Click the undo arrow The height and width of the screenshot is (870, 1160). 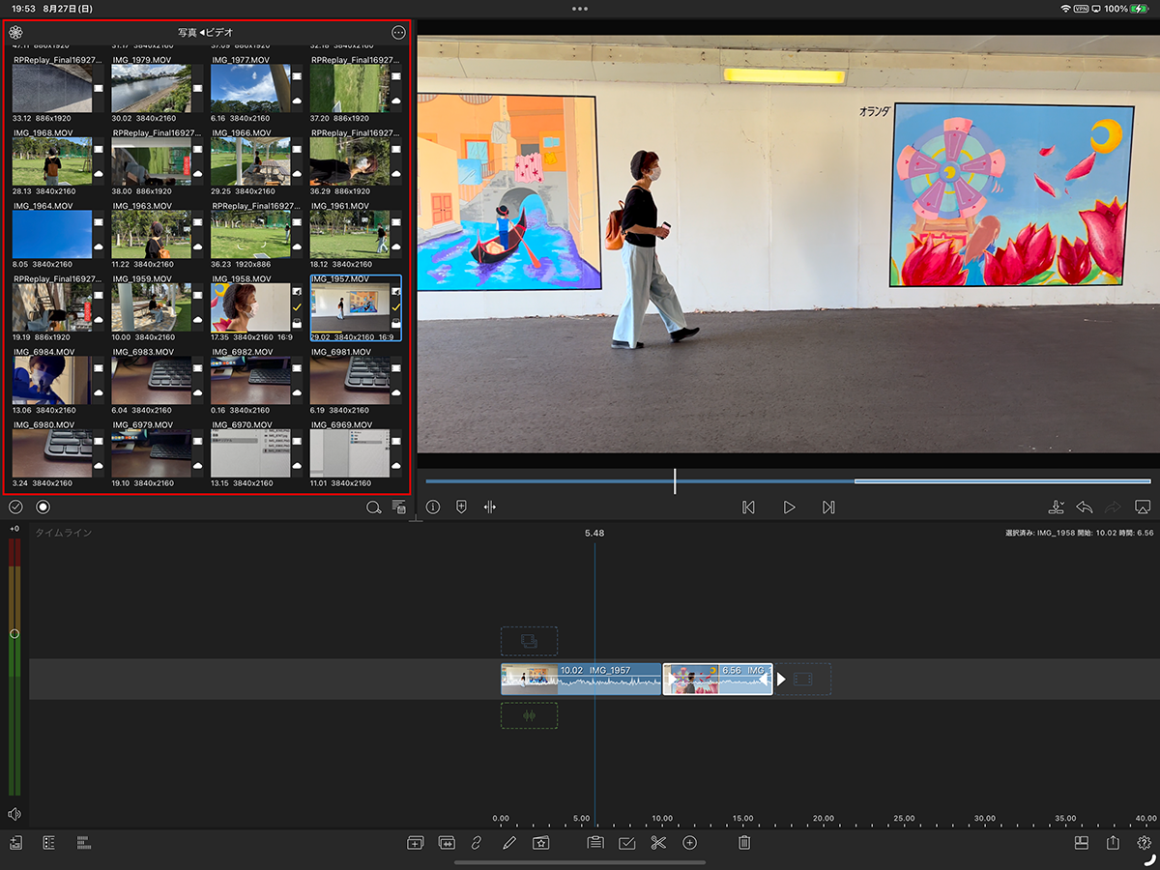[1084, 507]
